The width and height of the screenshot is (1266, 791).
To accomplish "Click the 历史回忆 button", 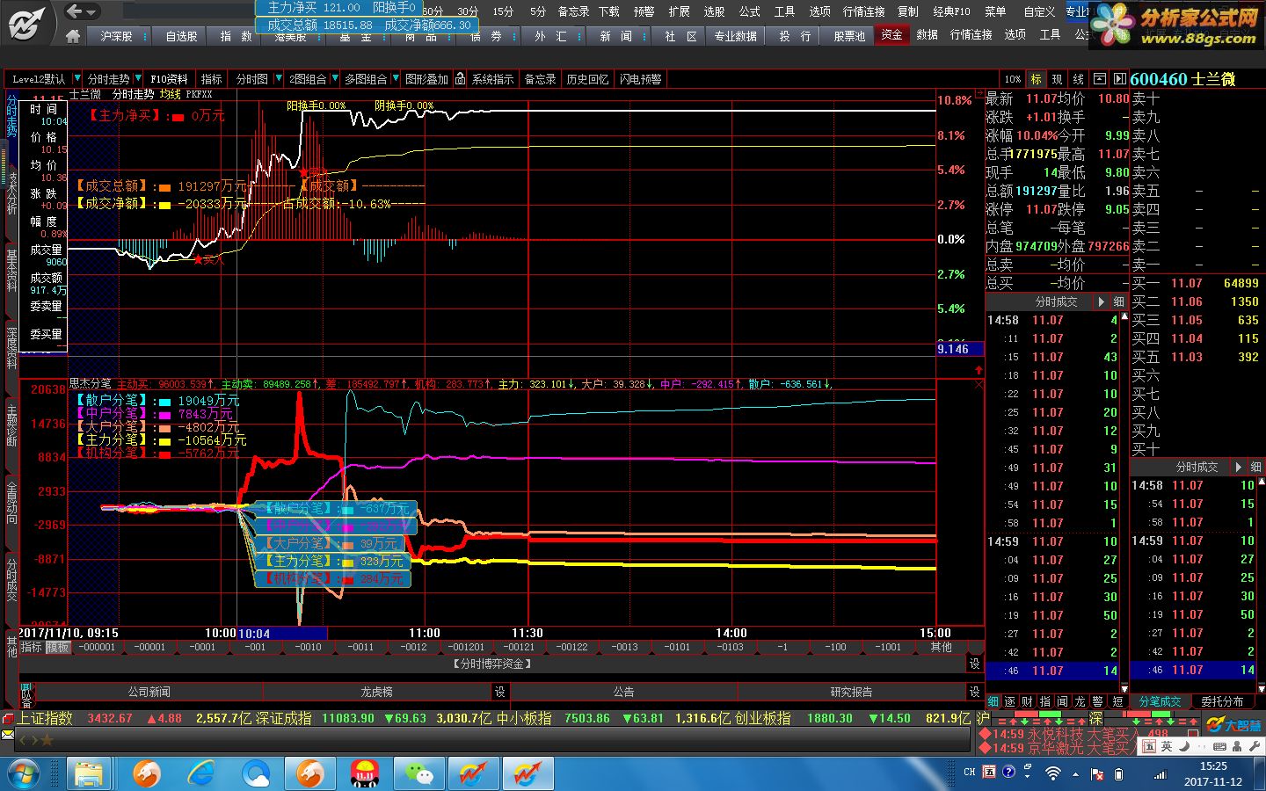I will (587, 79).
